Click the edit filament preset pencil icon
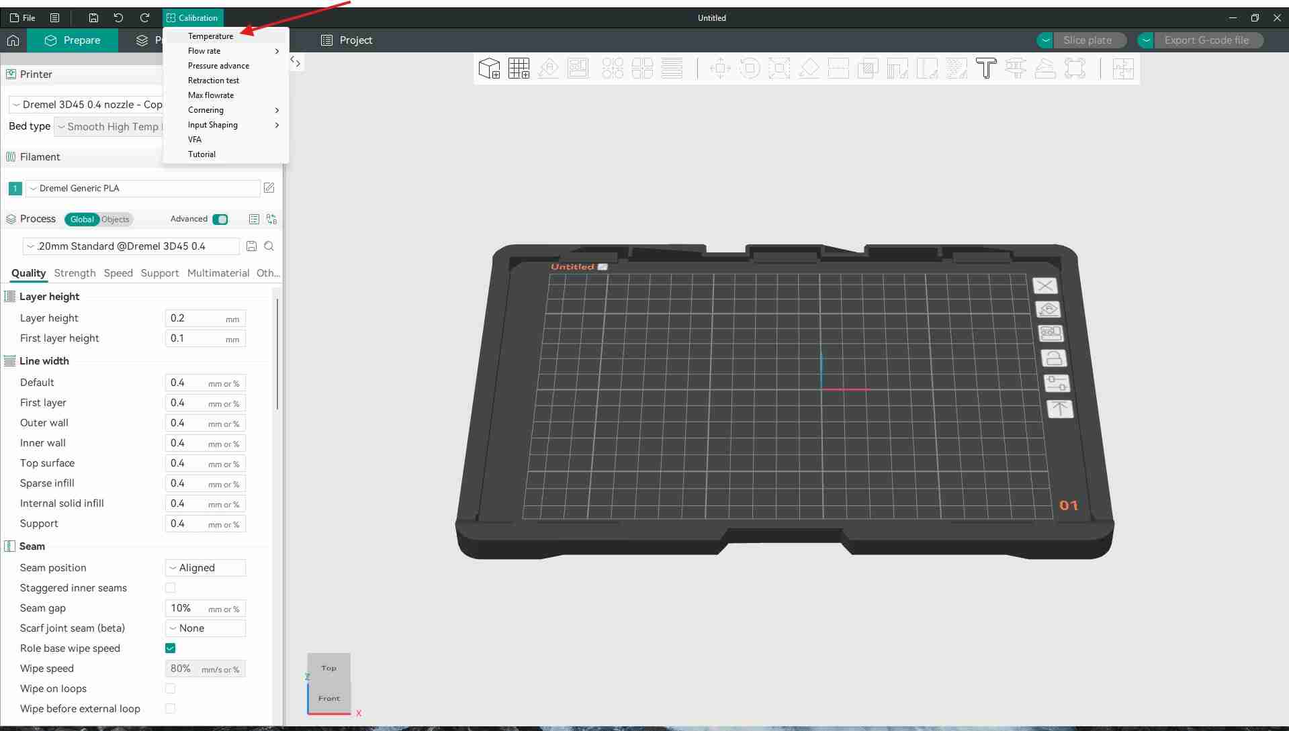This screenshot has height=731, width=1289. coord(269,188)
